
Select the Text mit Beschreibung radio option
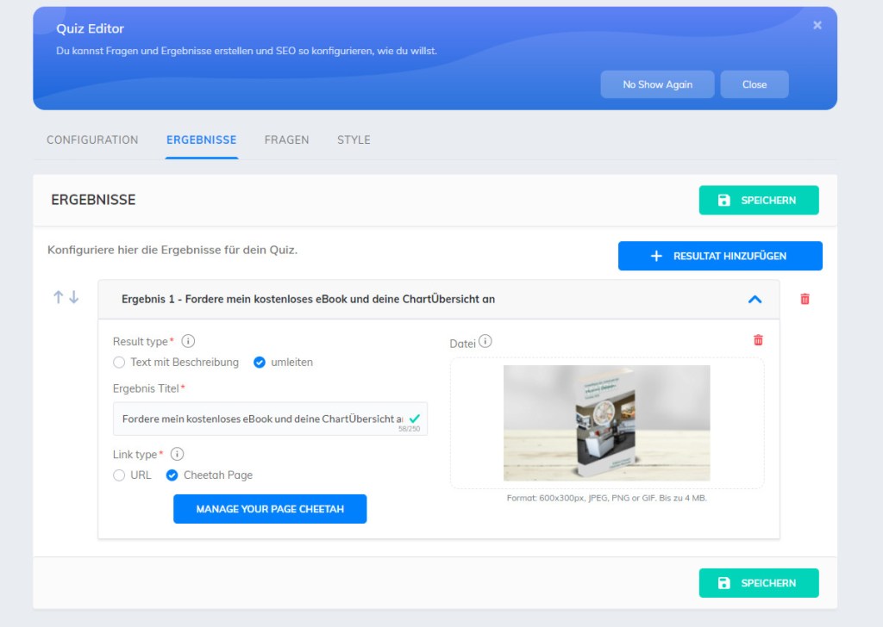119,363
